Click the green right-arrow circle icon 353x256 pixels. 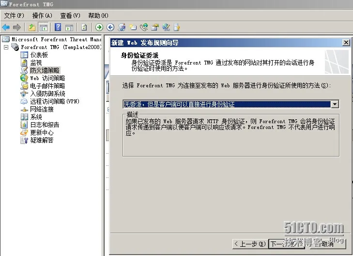coord(99,27)
